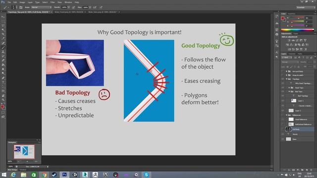Viewport: 317px width, 178px height.
Task: Expand the Good Topo group
Action: (x=289, y=88)
